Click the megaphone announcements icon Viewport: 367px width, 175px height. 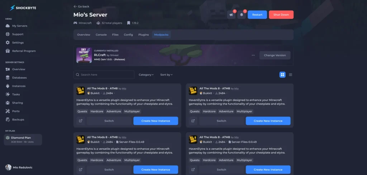(231, 15)
